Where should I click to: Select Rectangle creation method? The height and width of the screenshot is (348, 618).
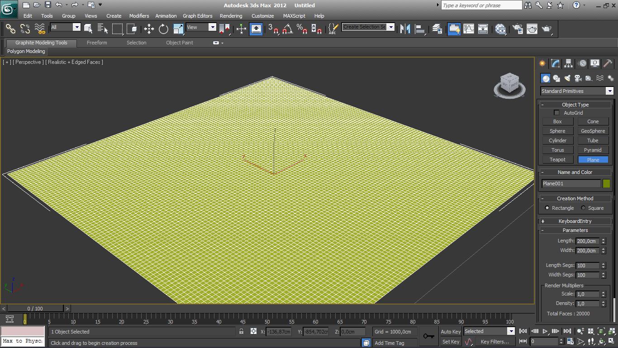[x=547, y=208]
